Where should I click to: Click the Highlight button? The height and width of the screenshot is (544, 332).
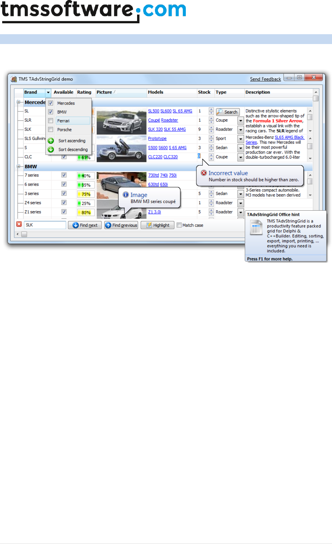click(157, 225)
